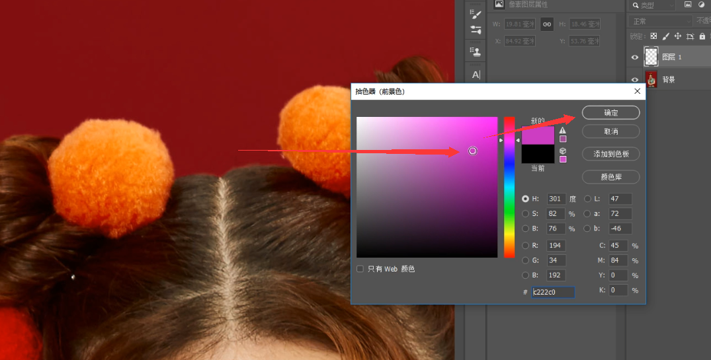Click the lock transparent pixels checkerboard icon
Viewport: 711px width, 360px height.
point(653,36)
